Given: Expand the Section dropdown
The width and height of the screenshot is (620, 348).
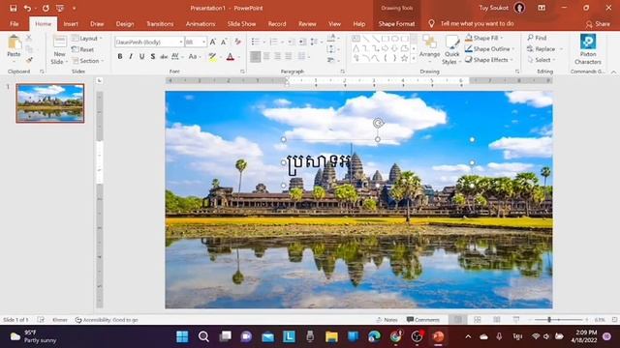Looking at the screenshot, I should (x=88, y=61).
